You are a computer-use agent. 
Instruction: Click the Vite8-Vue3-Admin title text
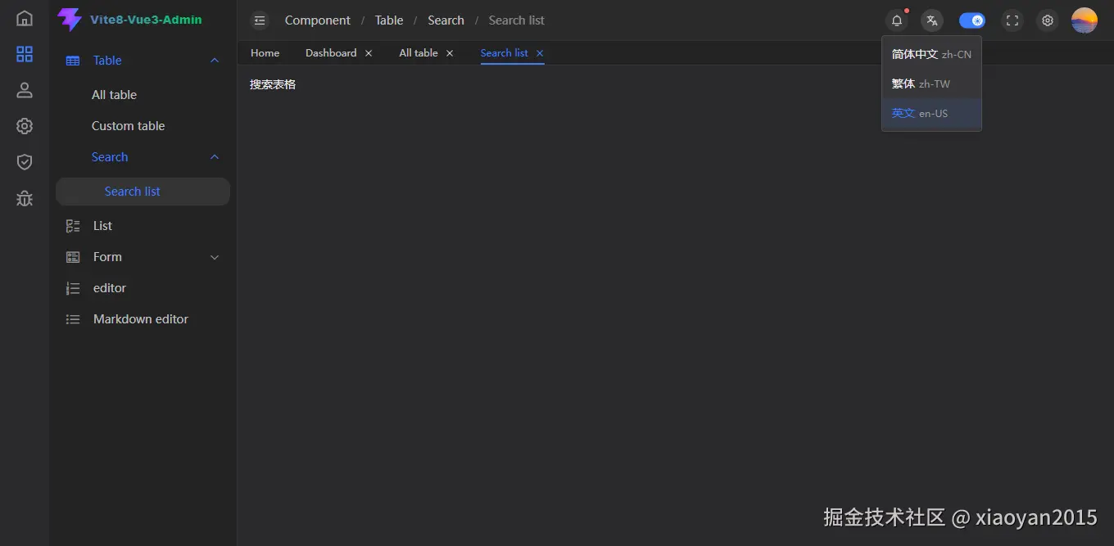[146, 20]
